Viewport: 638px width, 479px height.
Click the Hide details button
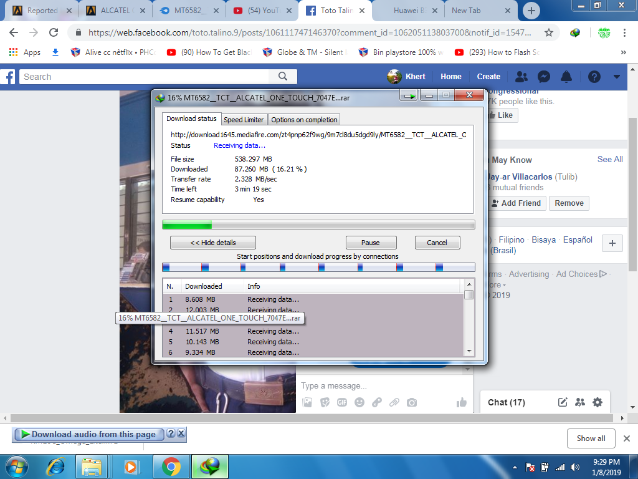[x=213, y=243]
